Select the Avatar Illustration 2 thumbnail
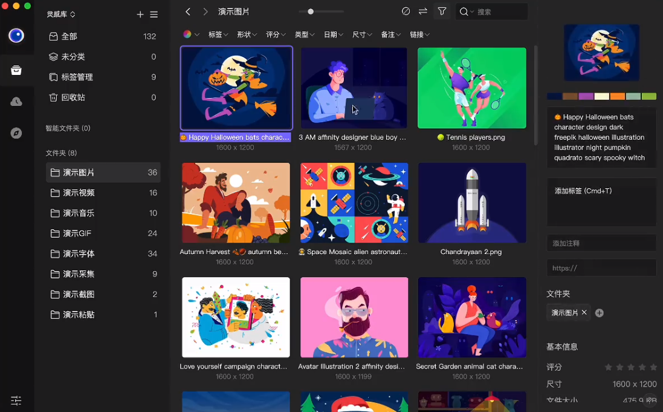The width and height of the screenshot is (663, 412). coord(354,318)
